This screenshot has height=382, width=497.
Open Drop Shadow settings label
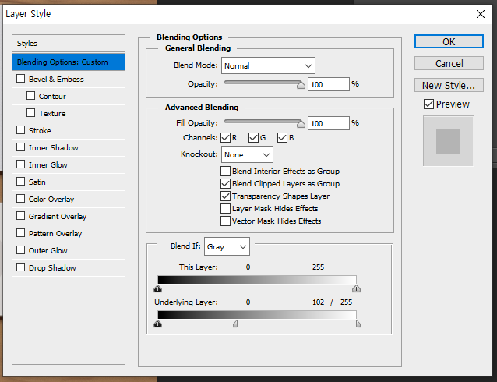pos(52,267)
